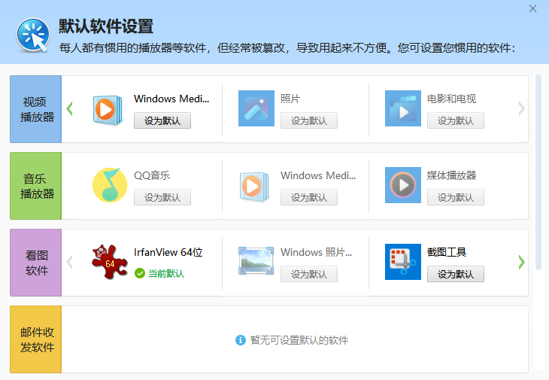Click the vertical scrollbar thumb
The height and width of the screenshot is (380, 549).
coord(538,172)
